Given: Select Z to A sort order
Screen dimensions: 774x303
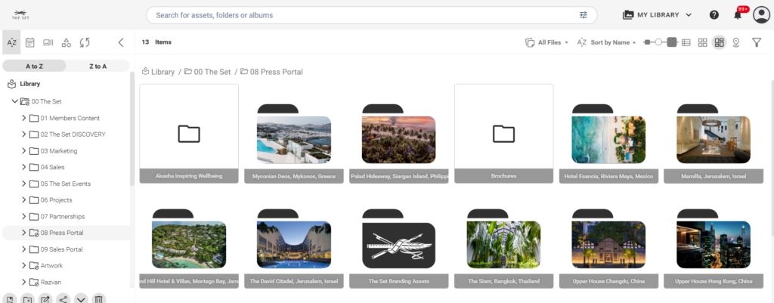Looking at the screenshot, I should click(98, 66).
